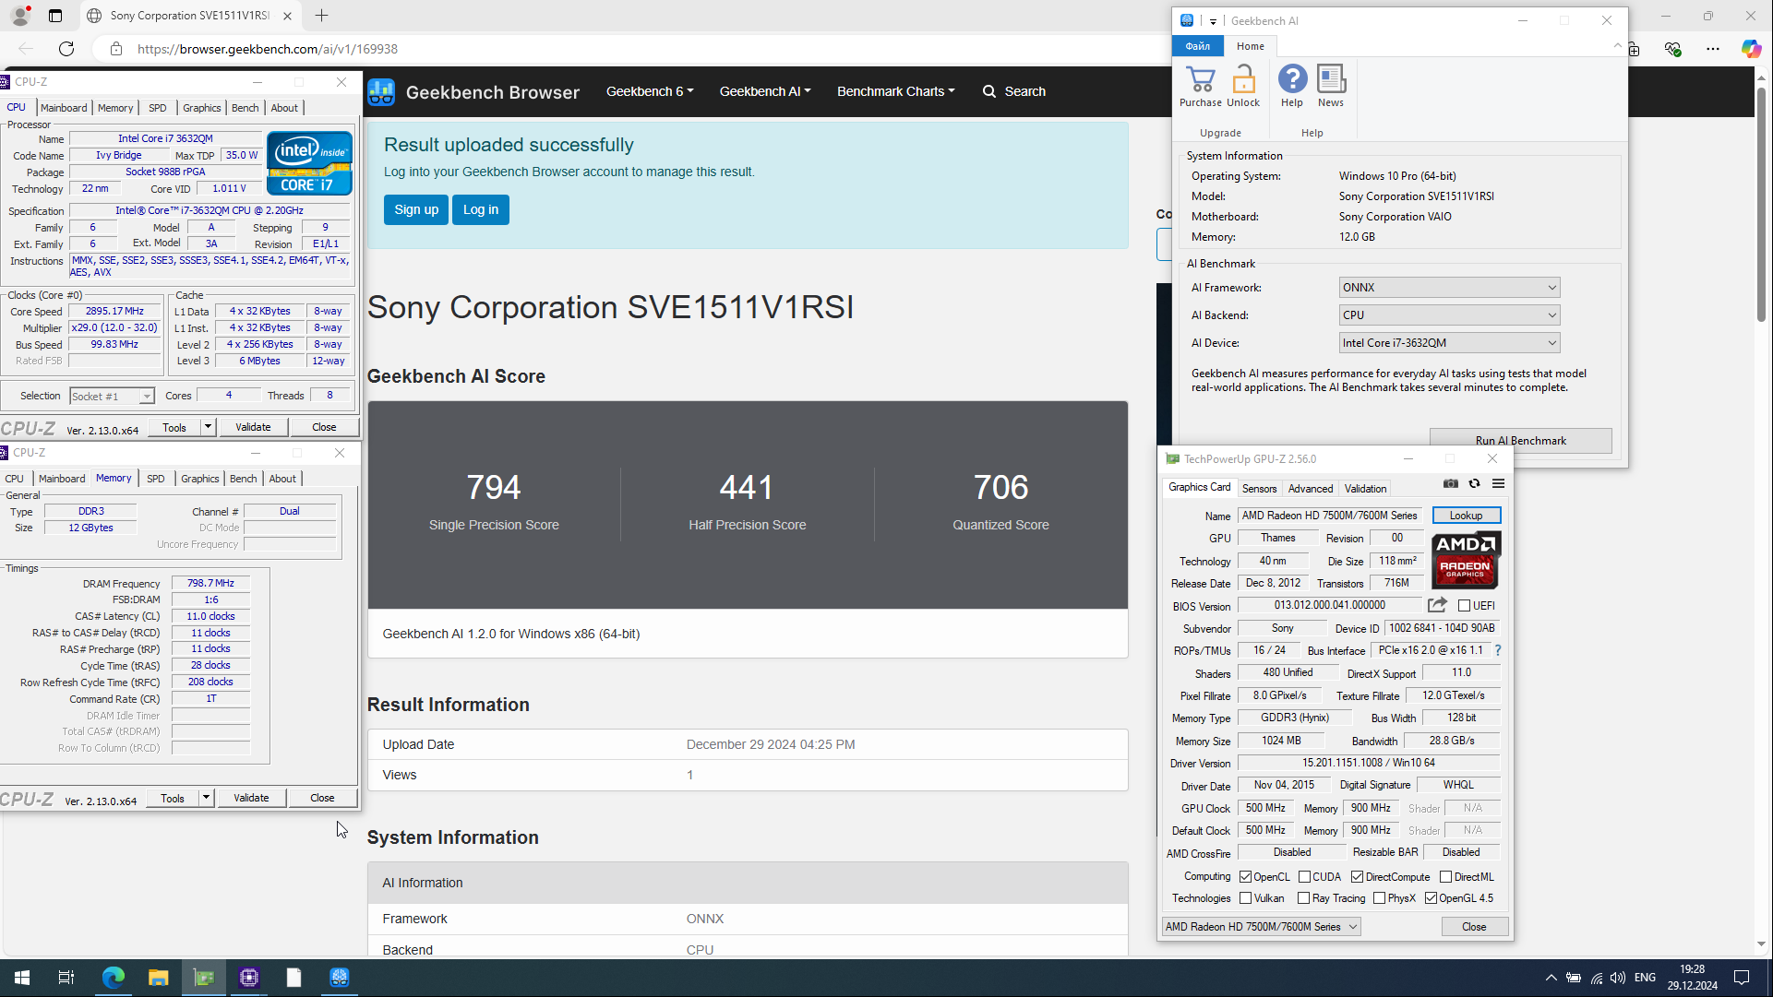Expand the Benchmark Charts navbar menu
The image size is (1773, 997).
895,91
